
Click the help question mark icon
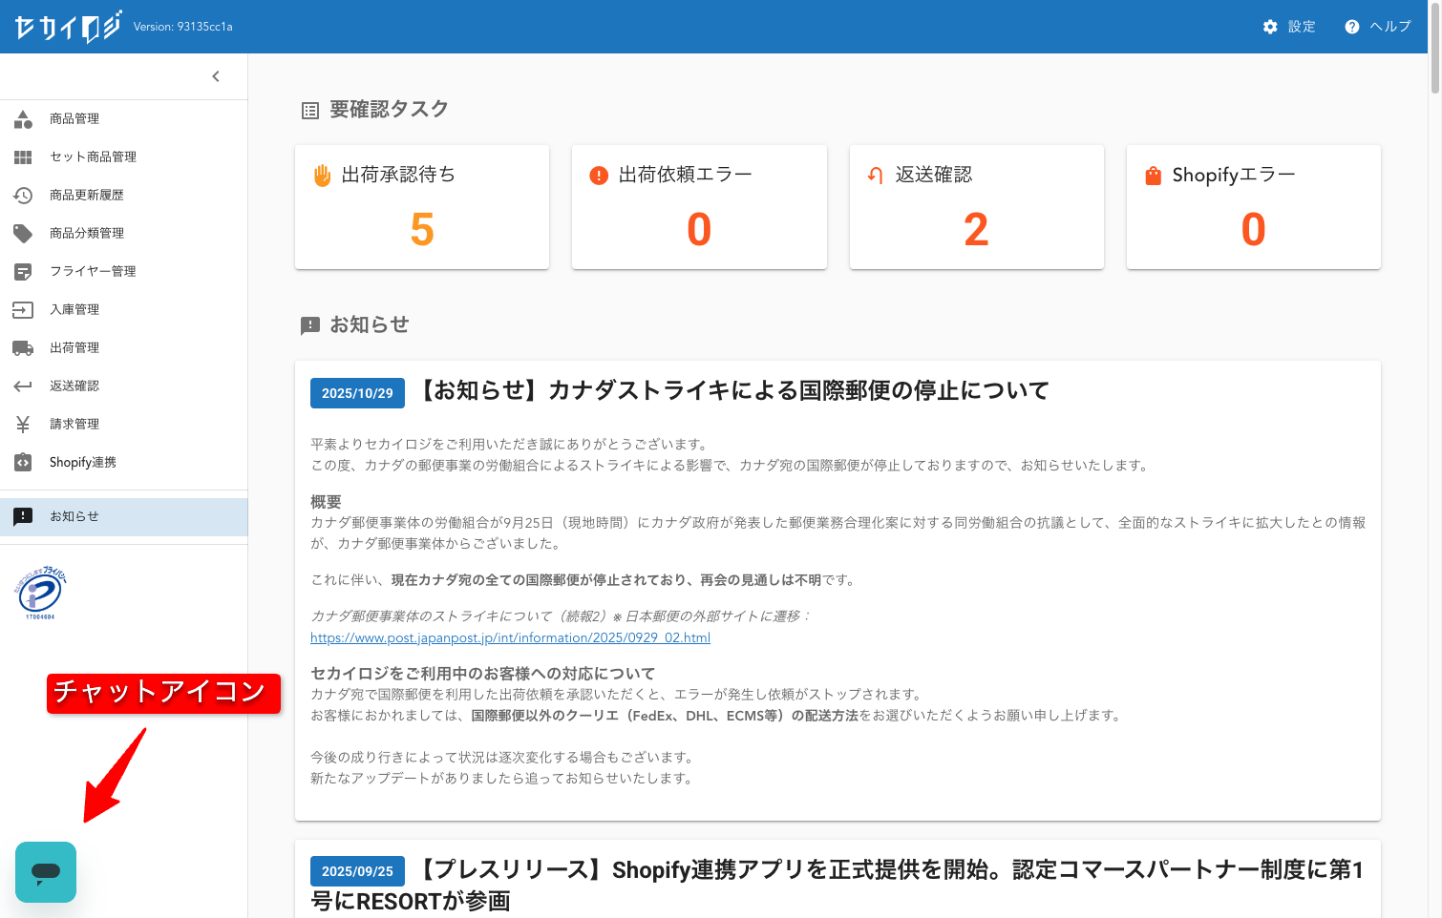point(1351,27)
